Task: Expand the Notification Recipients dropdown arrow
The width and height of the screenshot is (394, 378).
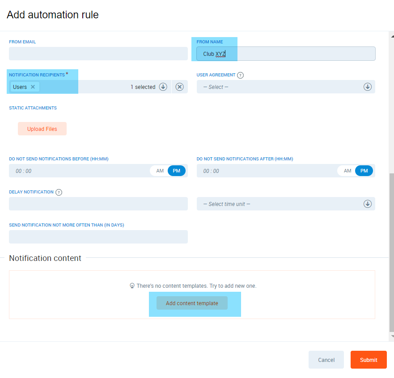Action: pos(163,87)
